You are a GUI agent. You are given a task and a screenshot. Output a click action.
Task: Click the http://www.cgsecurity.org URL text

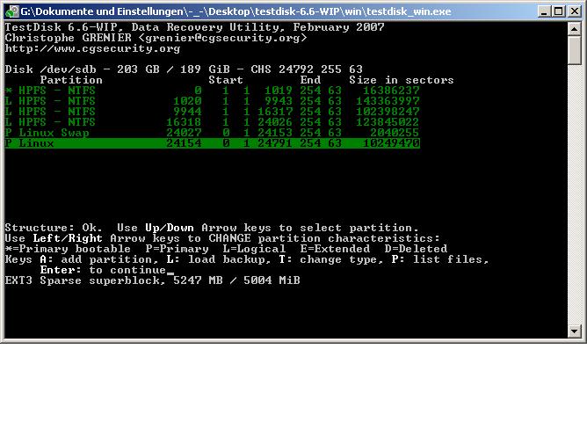coord(92,48)
